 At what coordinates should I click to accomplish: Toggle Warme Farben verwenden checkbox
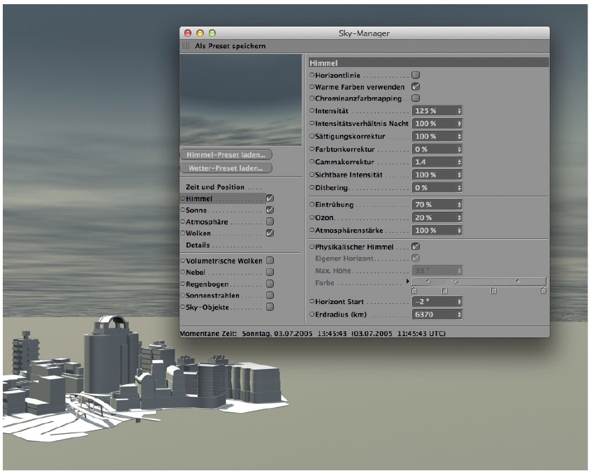tap(416, 87)
